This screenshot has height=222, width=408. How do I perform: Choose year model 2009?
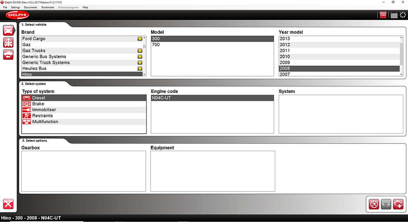coord(339,63)
